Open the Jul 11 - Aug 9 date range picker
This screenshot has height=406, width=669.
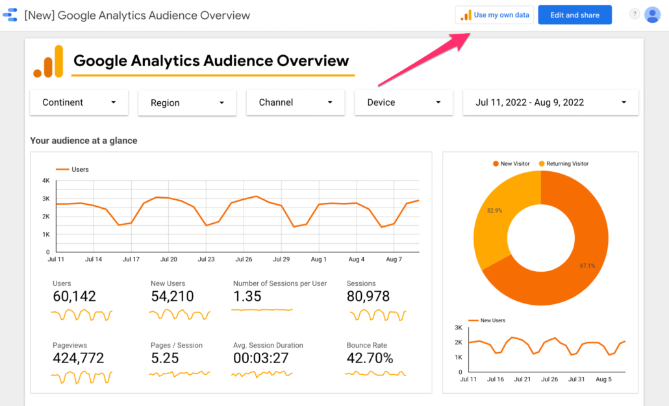coord(550,102)
